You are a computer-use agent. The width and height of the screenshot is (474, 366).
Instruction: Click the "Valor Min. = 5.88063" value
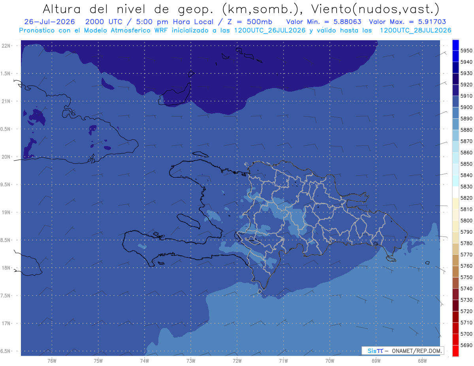point(324,22)
